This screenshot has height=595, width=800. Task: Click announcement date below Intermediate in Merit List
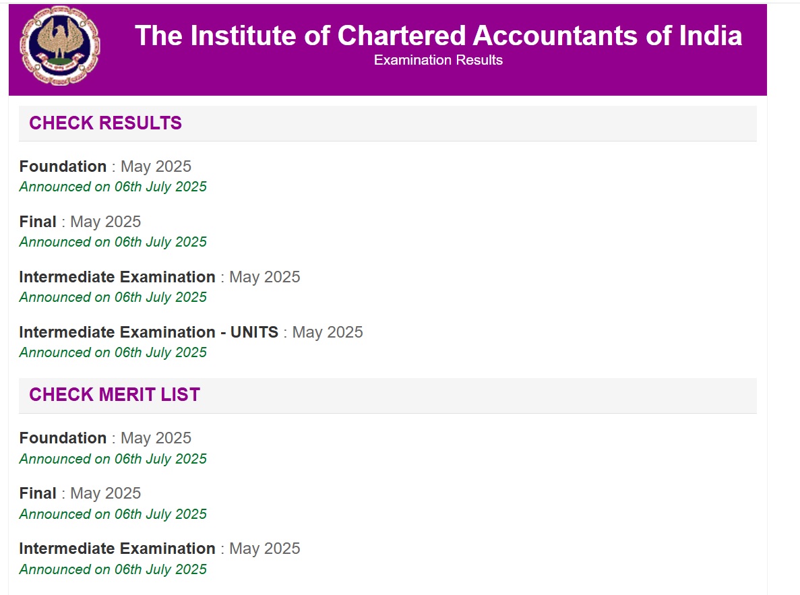pyautogui.click(x=113, y=569)
